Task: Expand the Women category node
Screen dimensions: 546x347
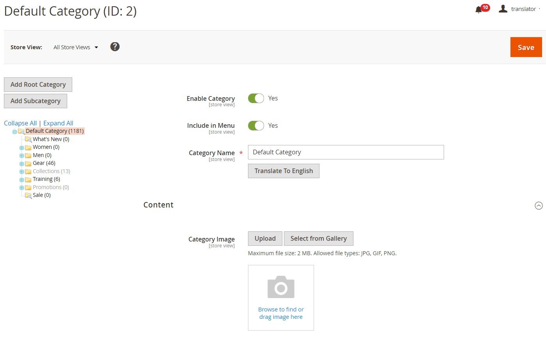Action: (22, 148)
